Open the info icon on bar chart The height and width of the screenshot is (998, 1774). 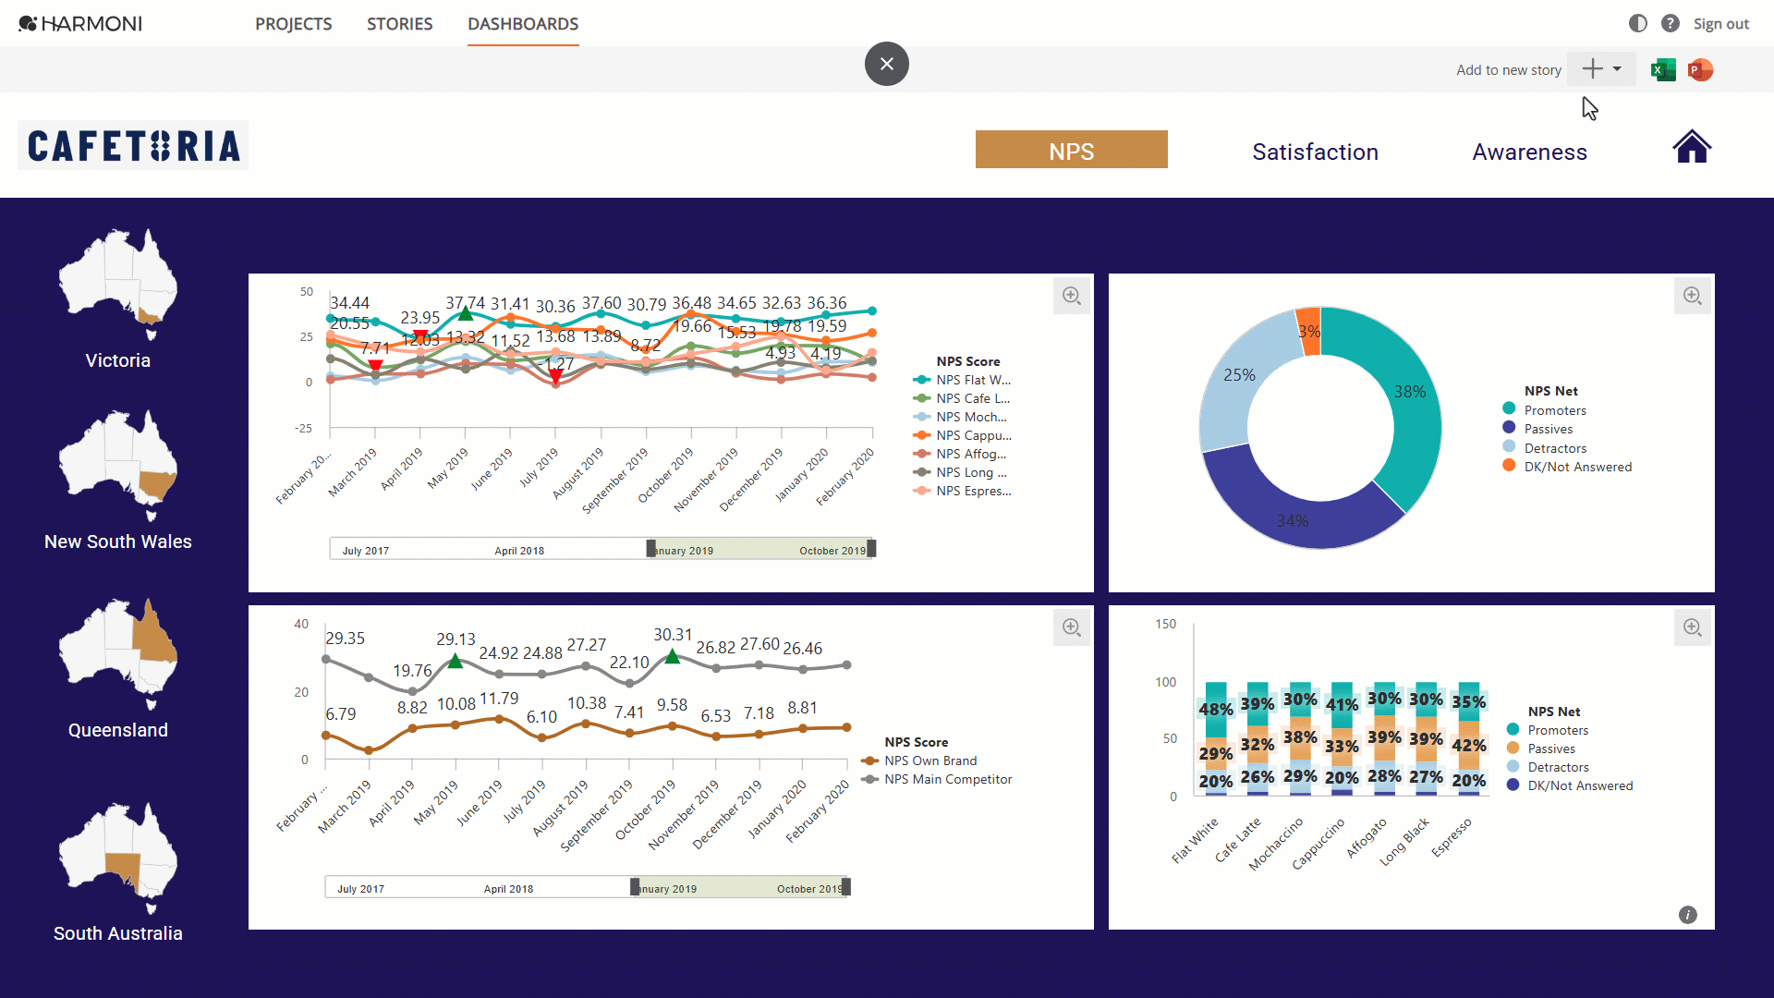(1688, 915)
